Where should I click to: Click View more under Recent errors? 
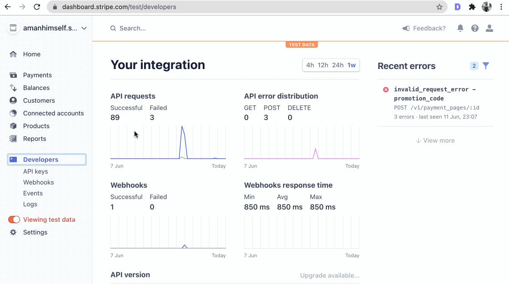(435, 140)
